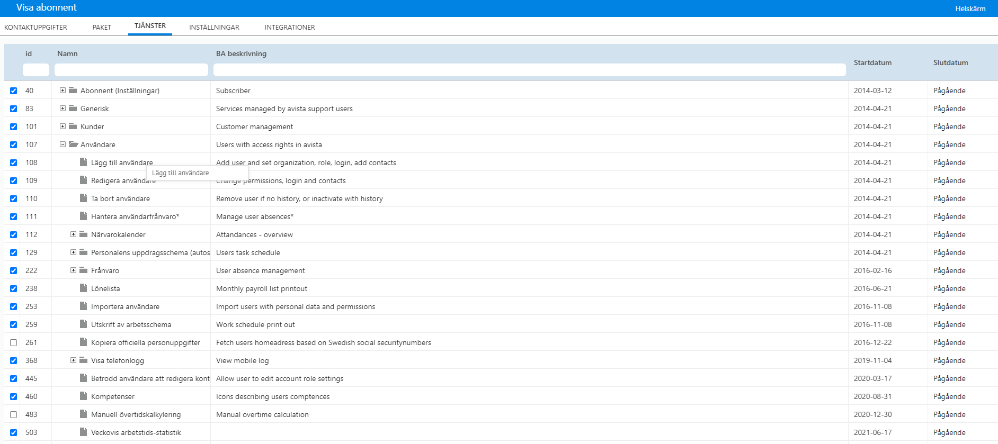This screenshot has width=998, height=444.
Task: Click folder icon of Personalens uppdragsschema
Action: pyautogui.click(x=84, y=252)
